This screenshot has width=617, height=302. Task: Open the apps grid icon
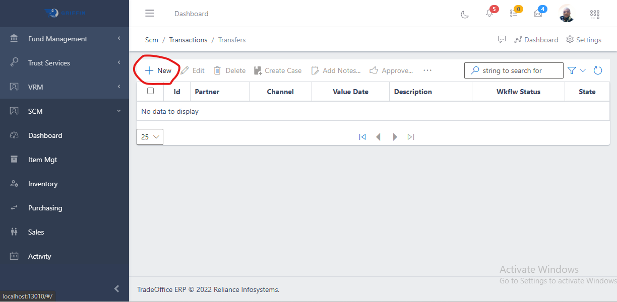coord(595,14)
